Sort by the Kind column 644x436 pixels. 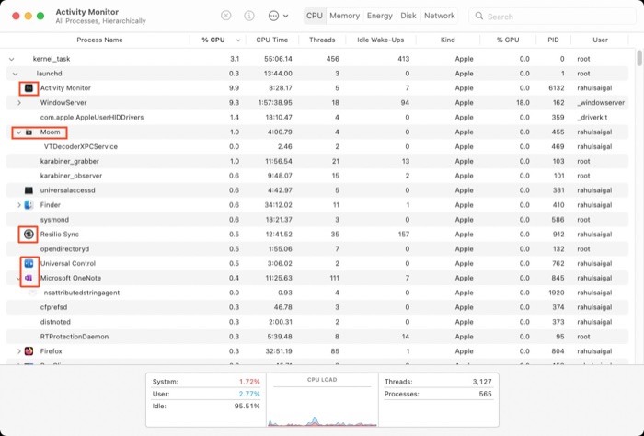tap(448, 40)
